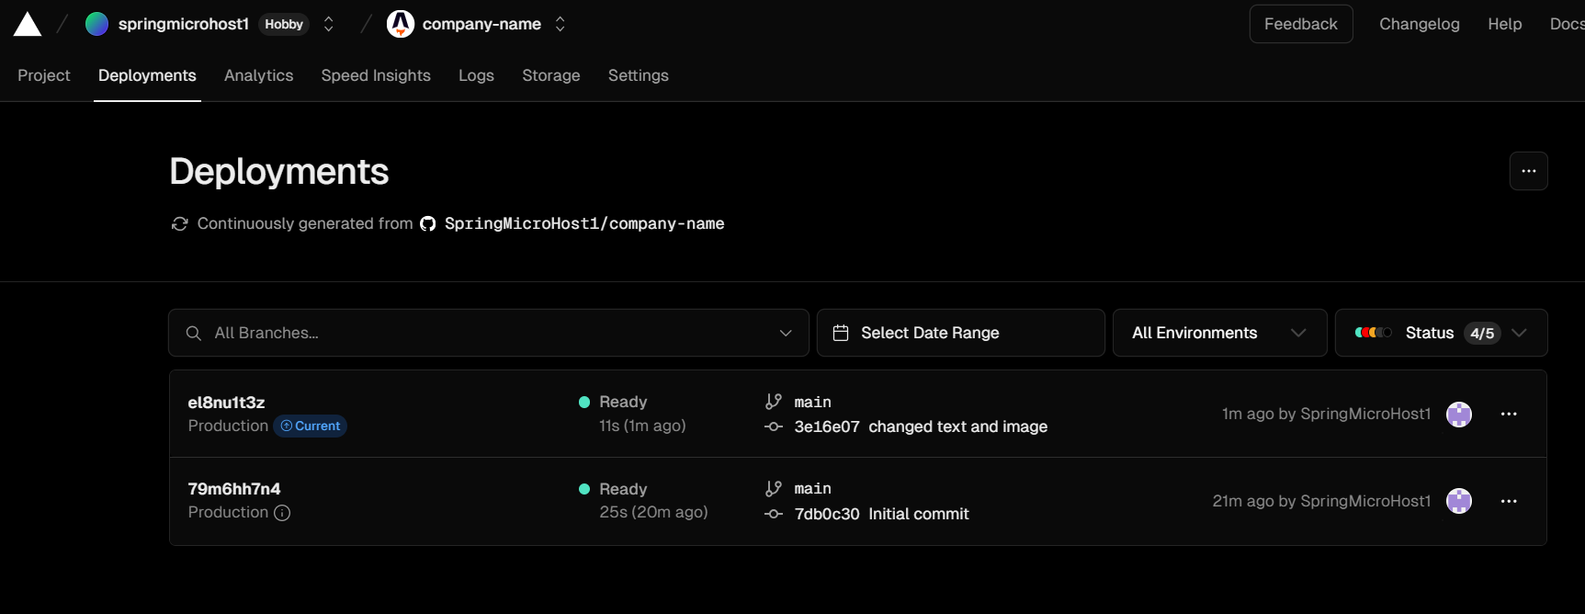Click the info icon beside 79m6hh7n4 Production
The height and width of the screenshot is (614, 1585).
pos(282,513)
